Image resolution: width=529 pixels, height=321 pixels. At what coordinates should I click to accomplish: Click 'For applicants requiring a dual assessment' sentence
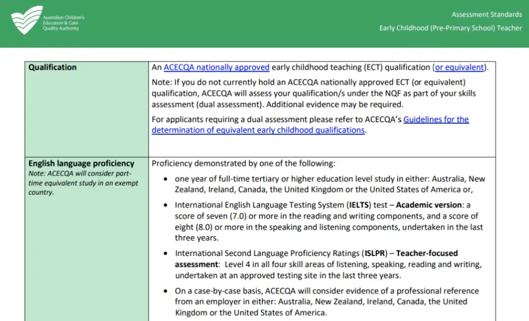click(x=310, y=125)
